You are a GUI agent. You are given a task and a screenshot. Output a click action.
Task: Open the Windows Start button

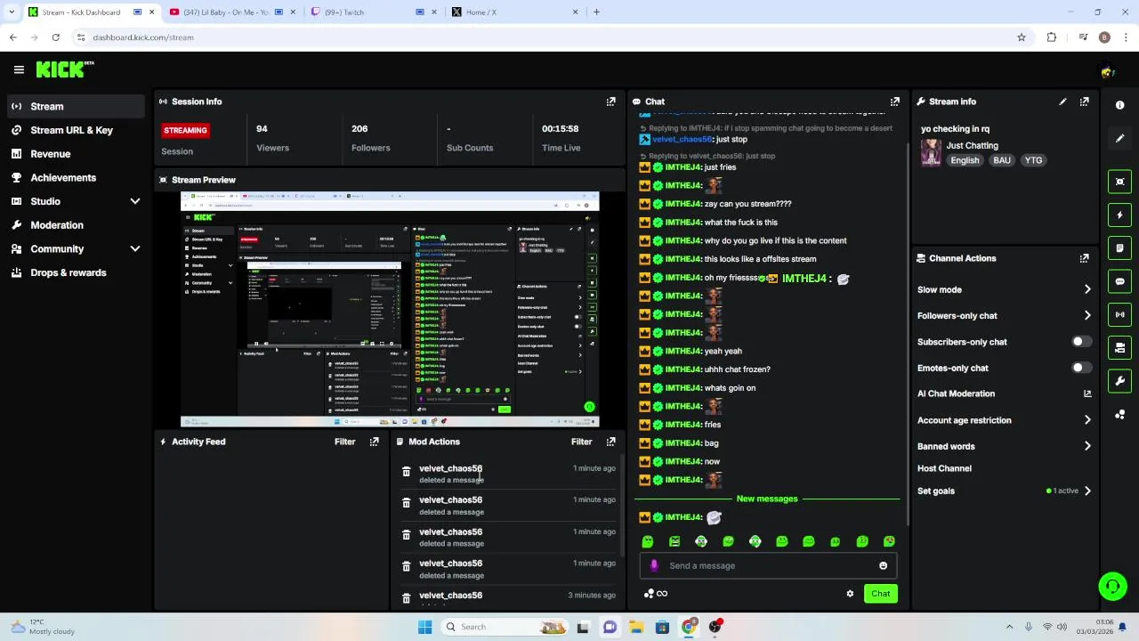click(424, 627)
